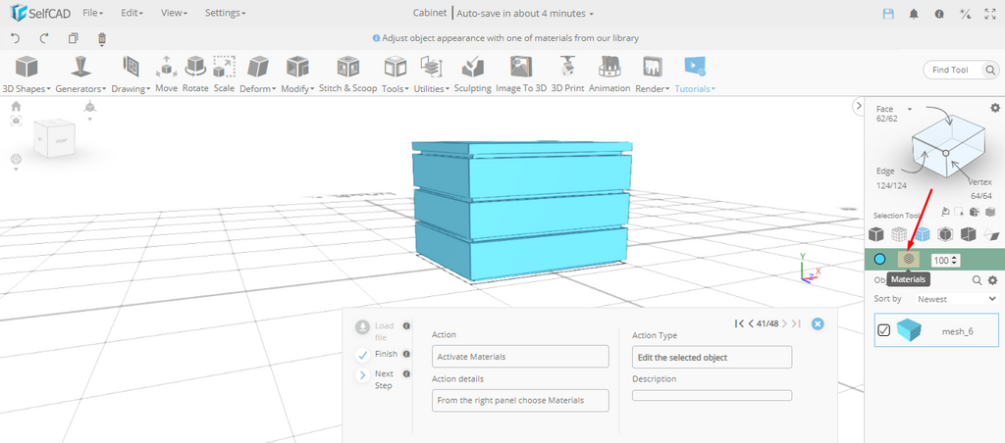Image resolution: width=1005 pixels, height=443 pixels.
Task: Click the Next Step button
Action: 363,375
